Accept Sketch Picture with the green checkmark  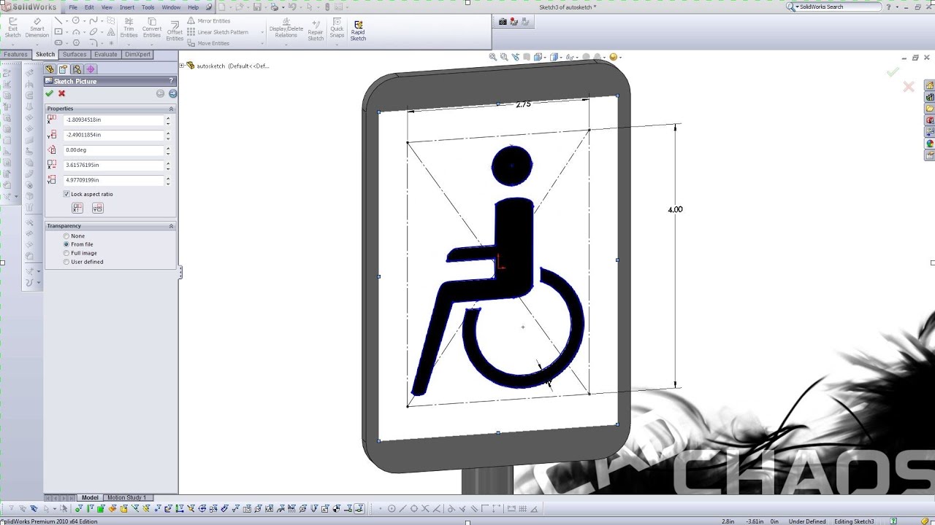tap(49, 93)
